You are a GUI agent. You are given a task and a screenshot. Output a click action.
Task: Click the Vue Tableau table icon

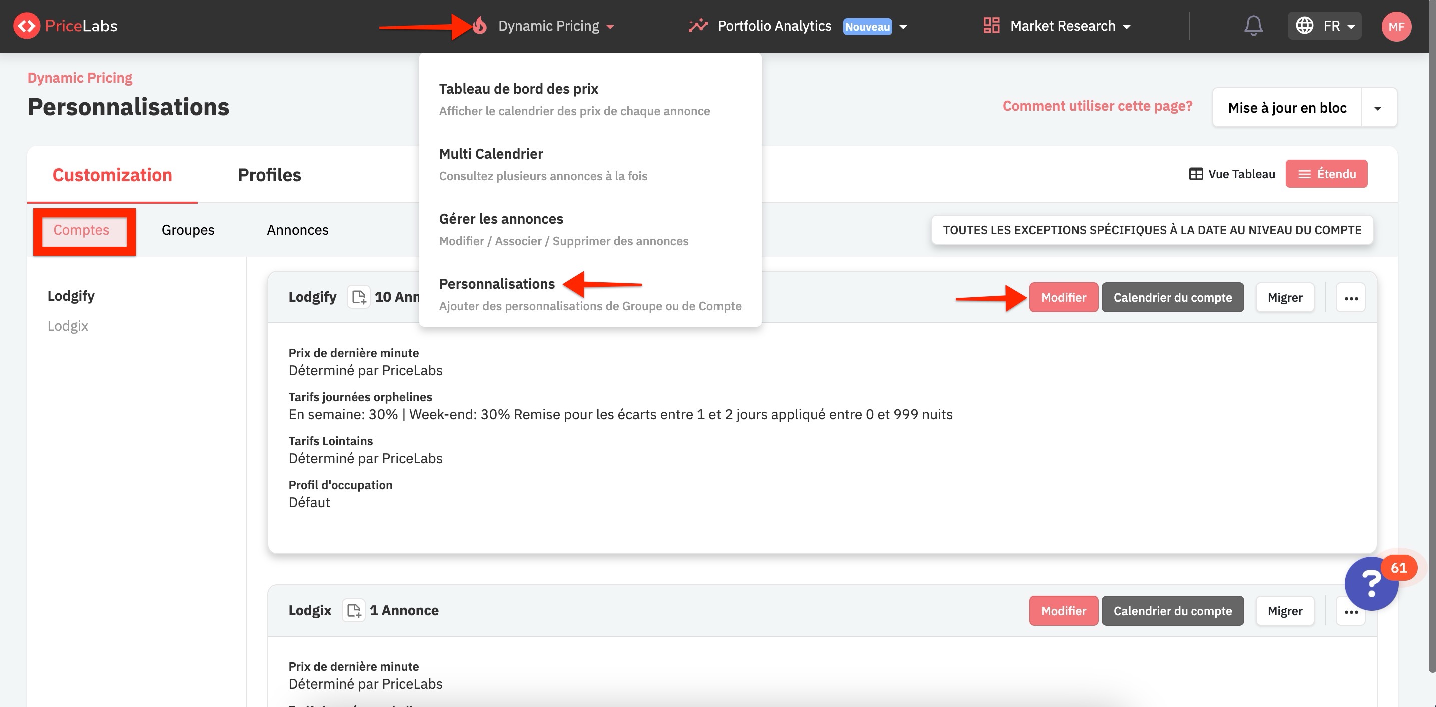1196,174
